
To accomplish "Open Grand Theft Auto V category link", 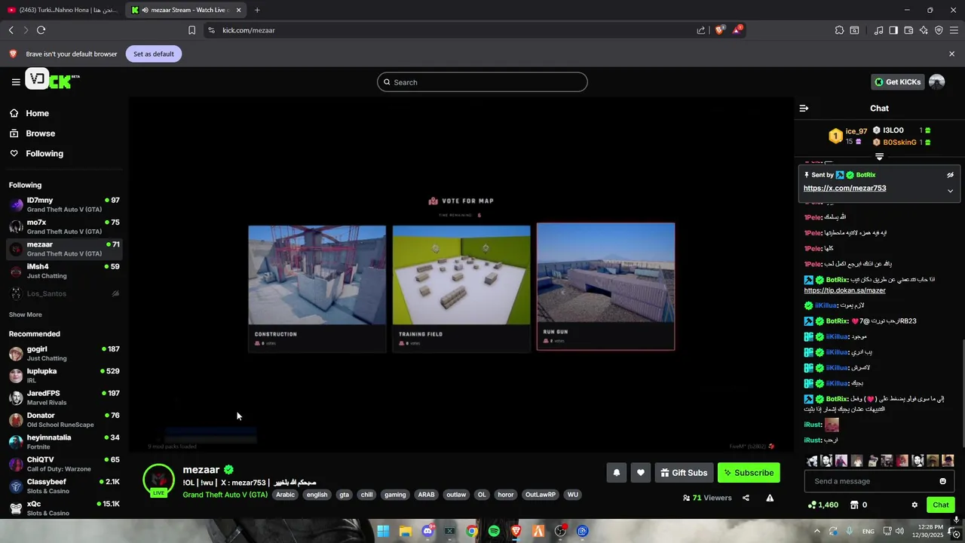I will pos(225,495).
